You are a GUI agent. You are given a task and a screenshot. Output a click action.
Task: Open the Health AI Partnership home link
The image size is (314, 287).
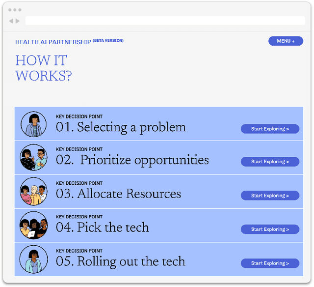coord(53,42)
